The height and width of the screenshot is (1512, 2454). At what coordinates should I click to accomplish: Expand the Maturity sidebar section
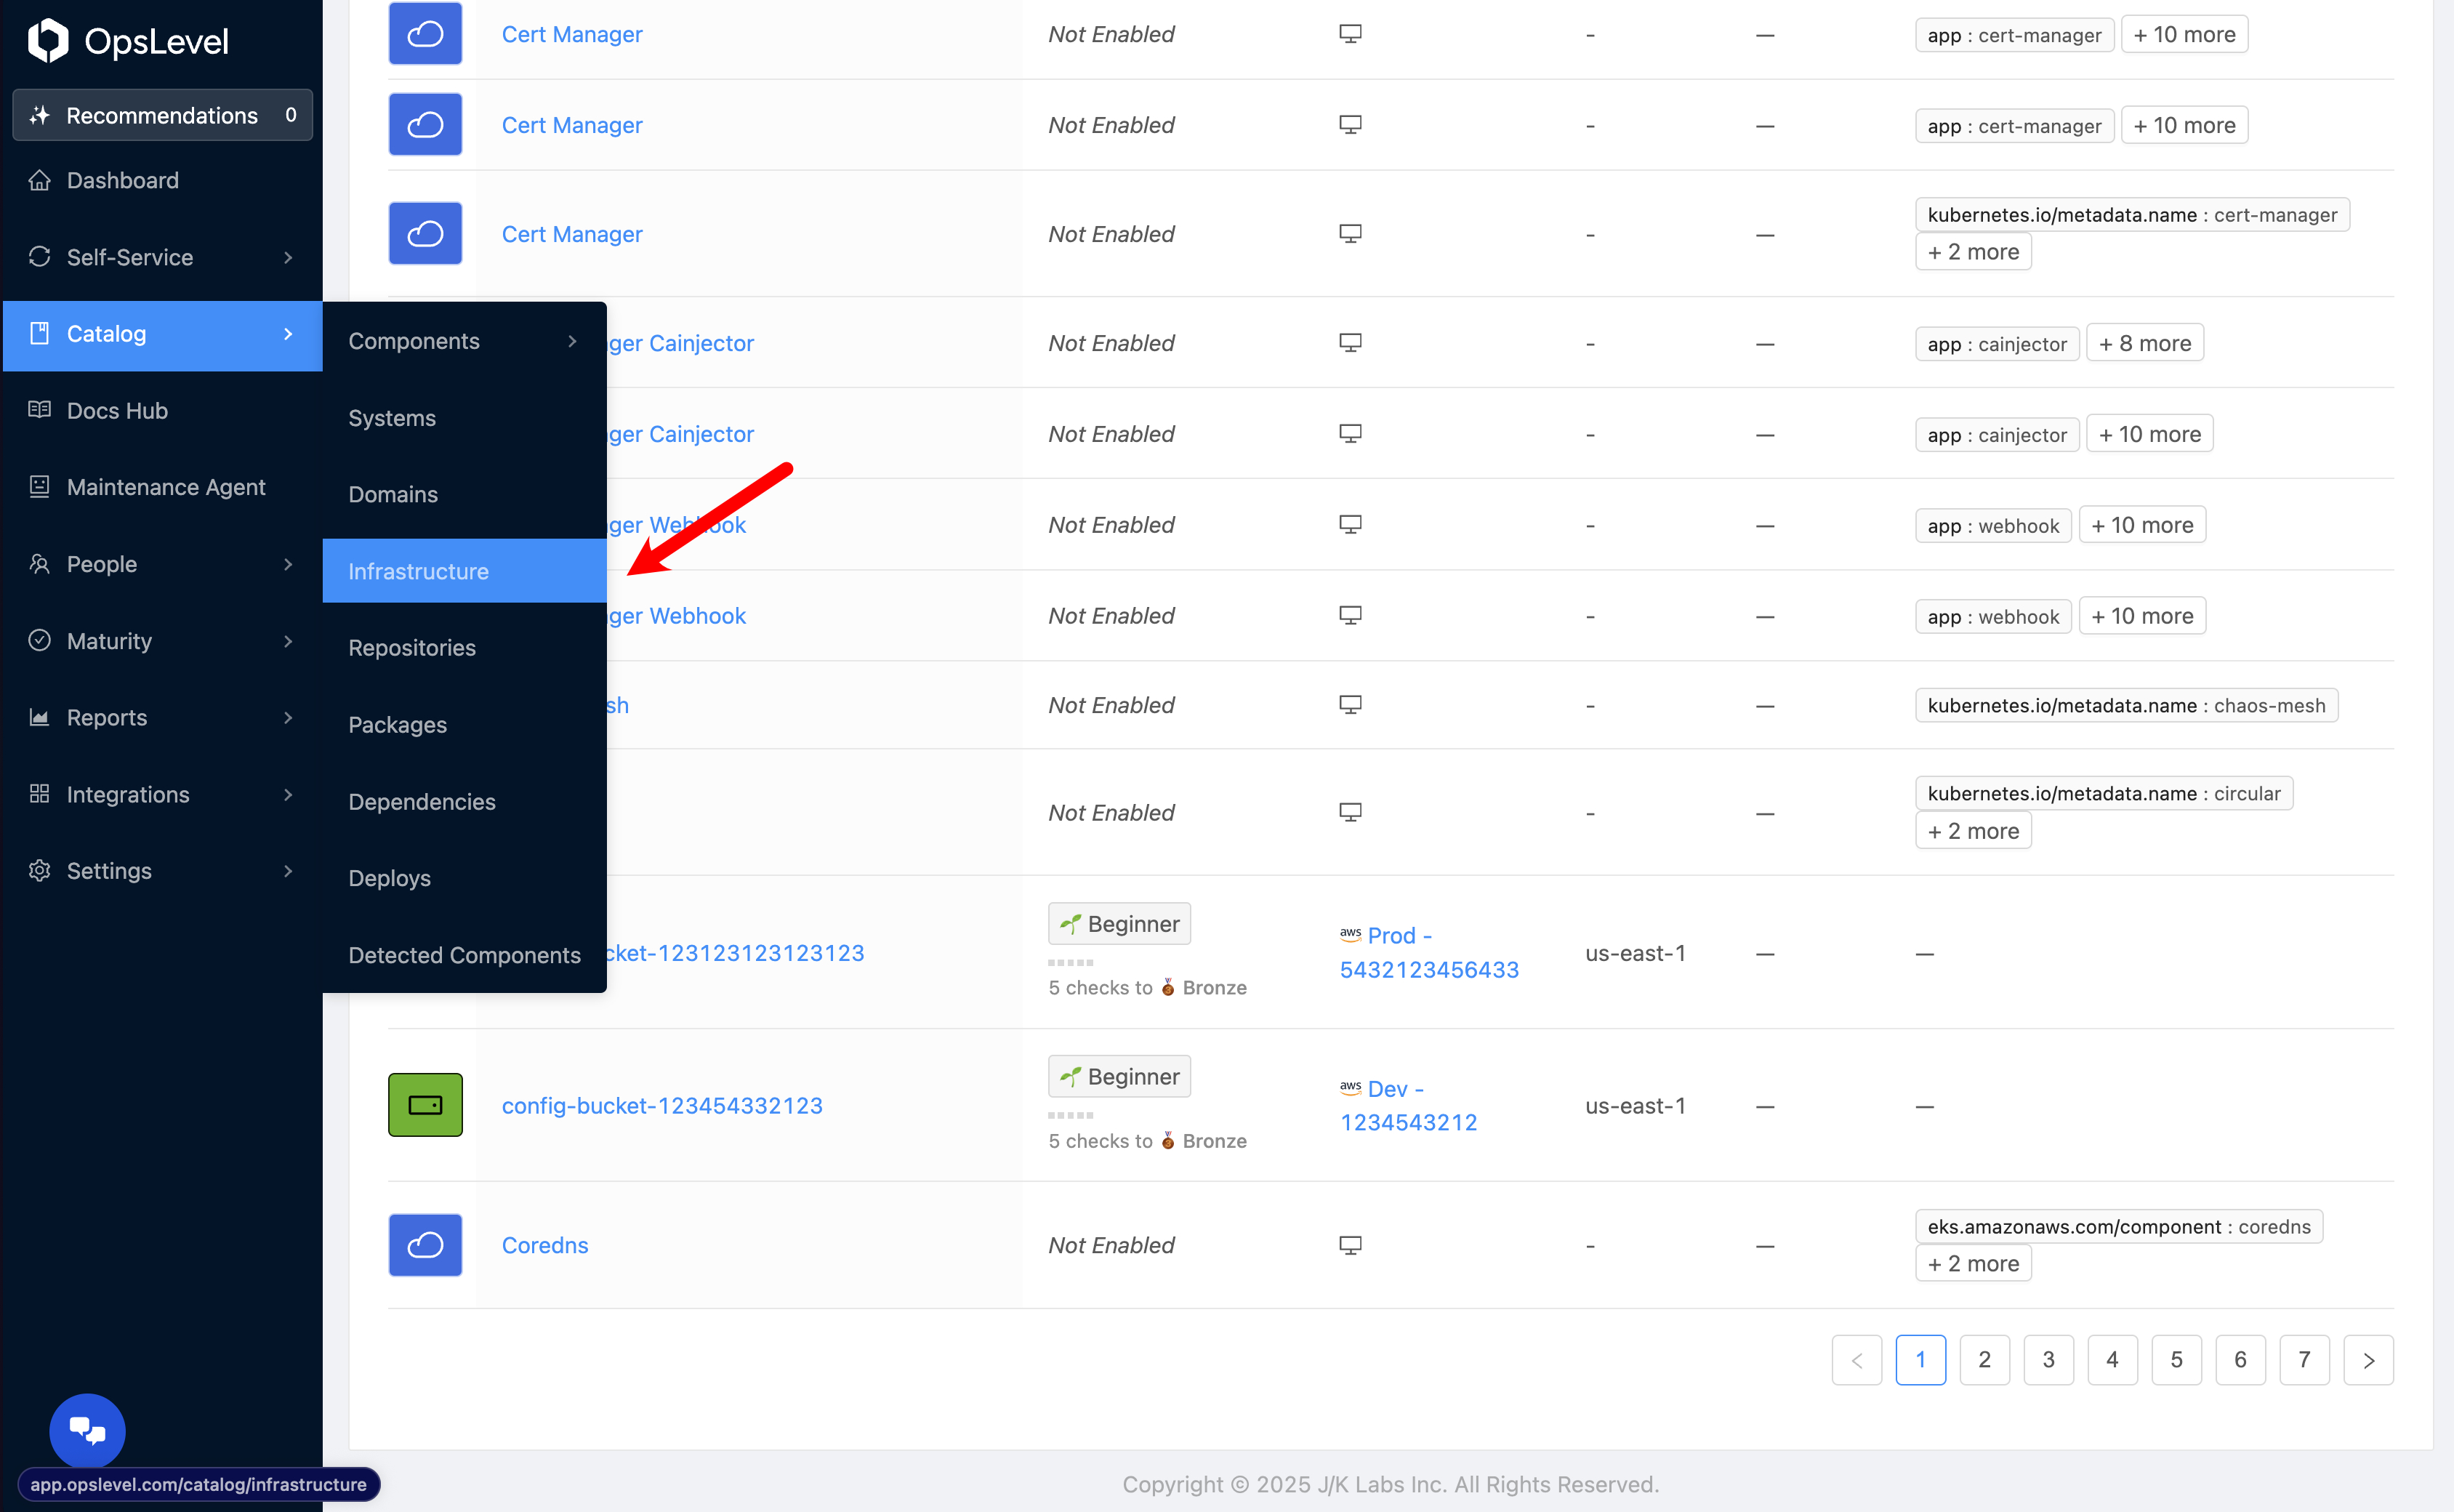pyautogui.click(x=288, y=641)
